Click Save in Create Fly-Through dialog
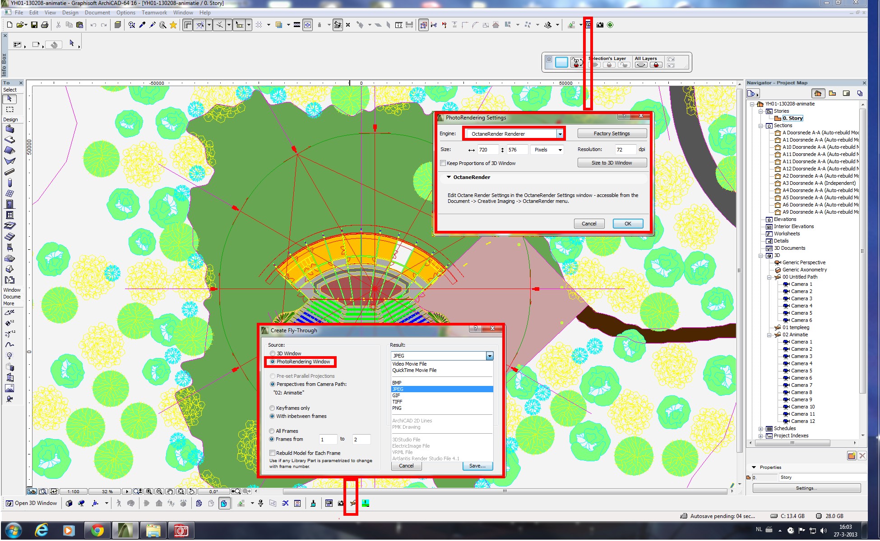 (x=477, y=466)
